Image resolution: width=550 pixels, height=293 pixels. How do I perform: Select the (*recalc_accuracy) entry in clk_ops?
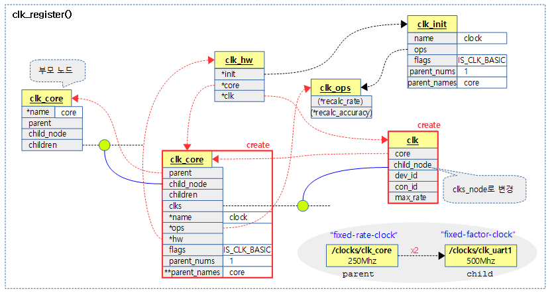pyautogui.click(x=341, y=113)
